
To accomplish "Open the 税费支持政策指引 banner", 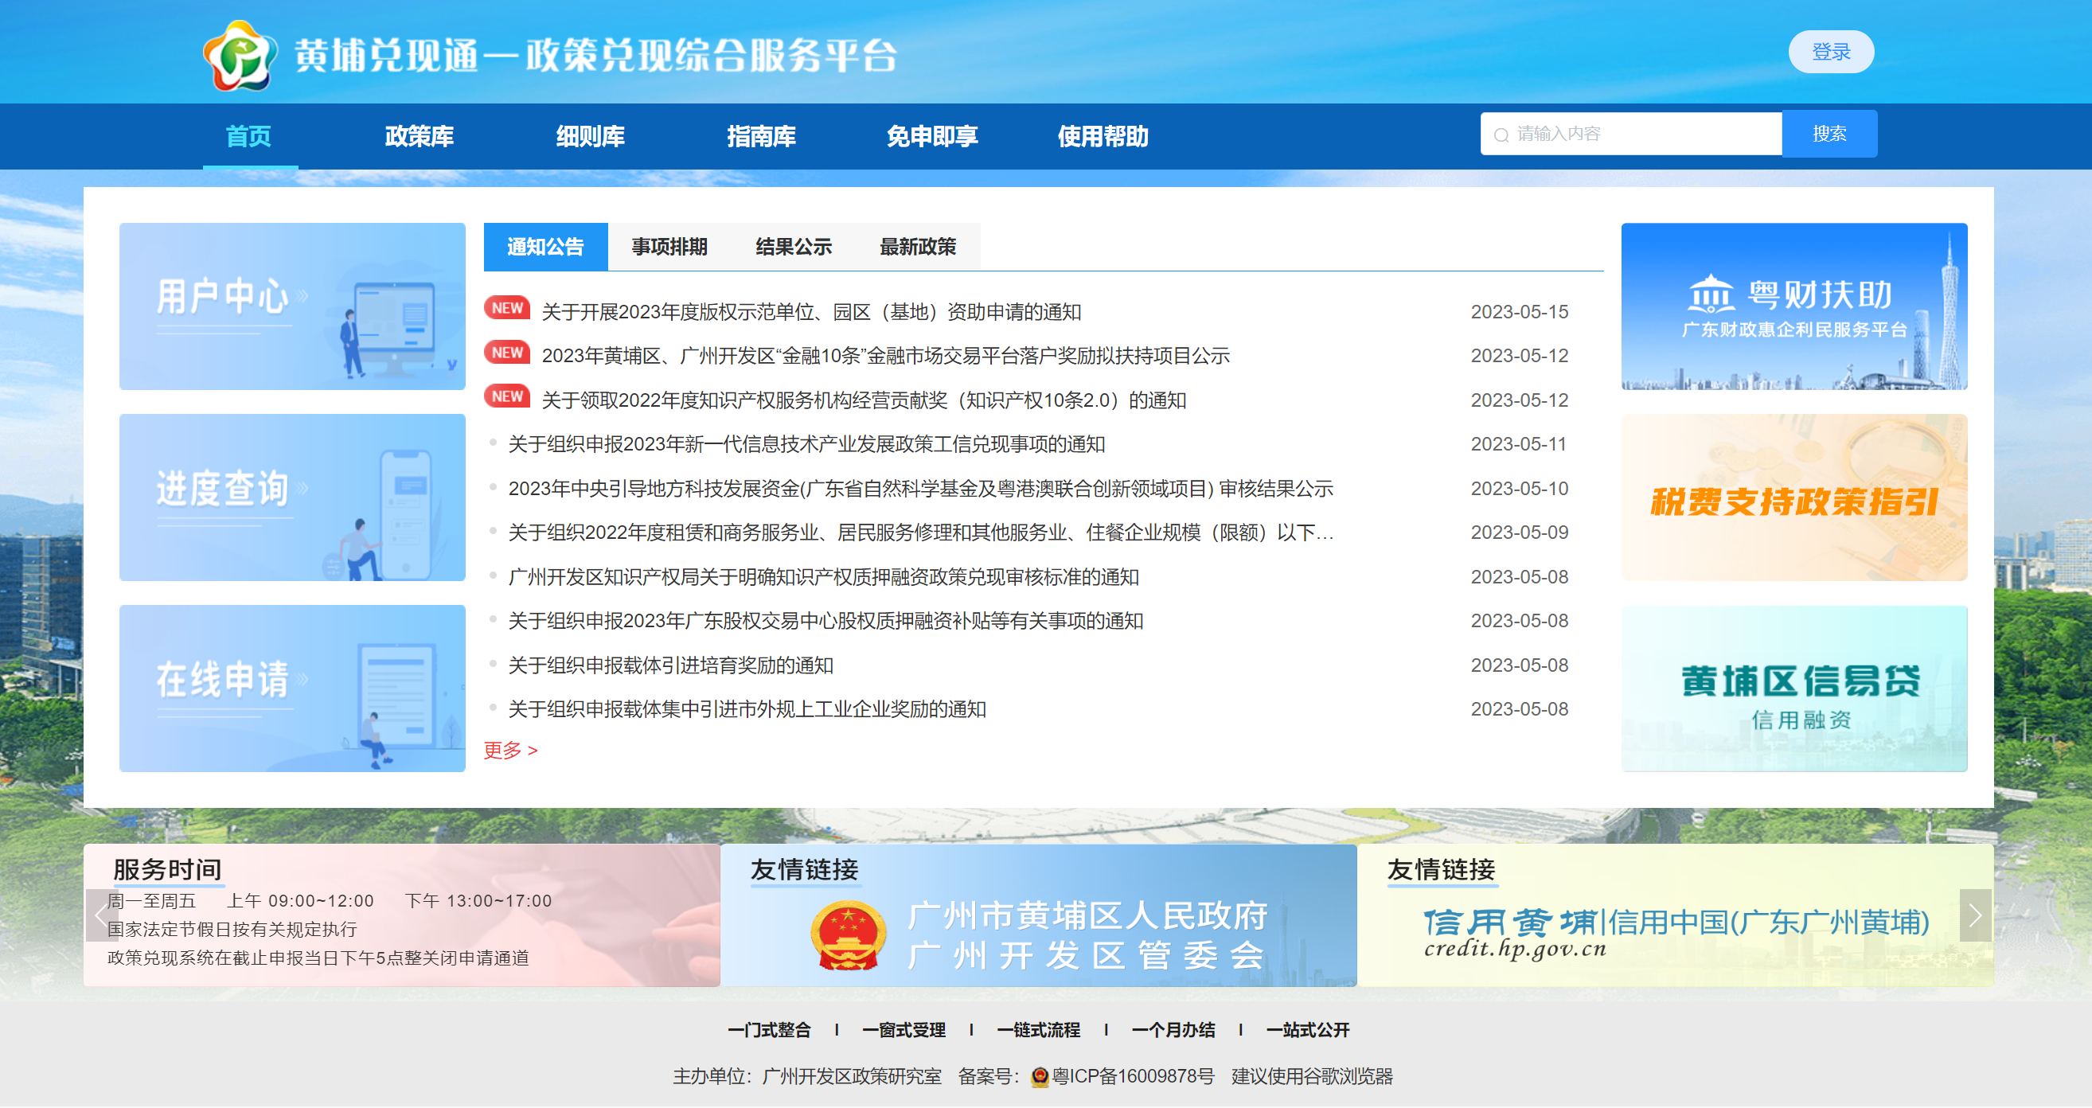I will click(x=1794, y=497).
